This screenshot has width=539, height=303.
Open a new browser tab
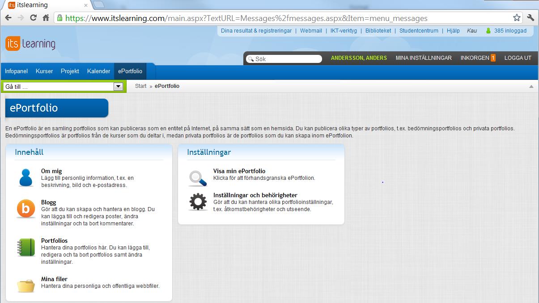pyautogui.click(x=99, y=5)
